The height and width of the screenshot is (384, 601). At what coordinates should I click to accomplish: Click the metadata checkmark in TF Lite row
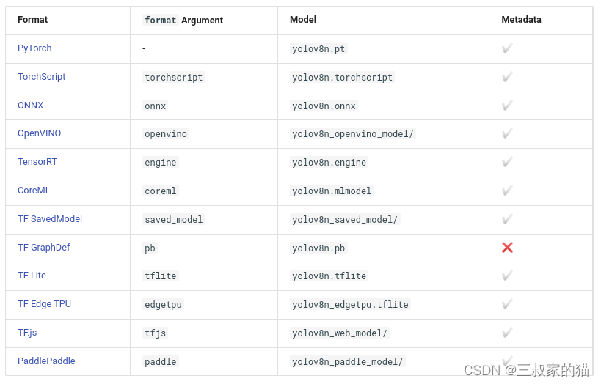click(x=507, y=276)
